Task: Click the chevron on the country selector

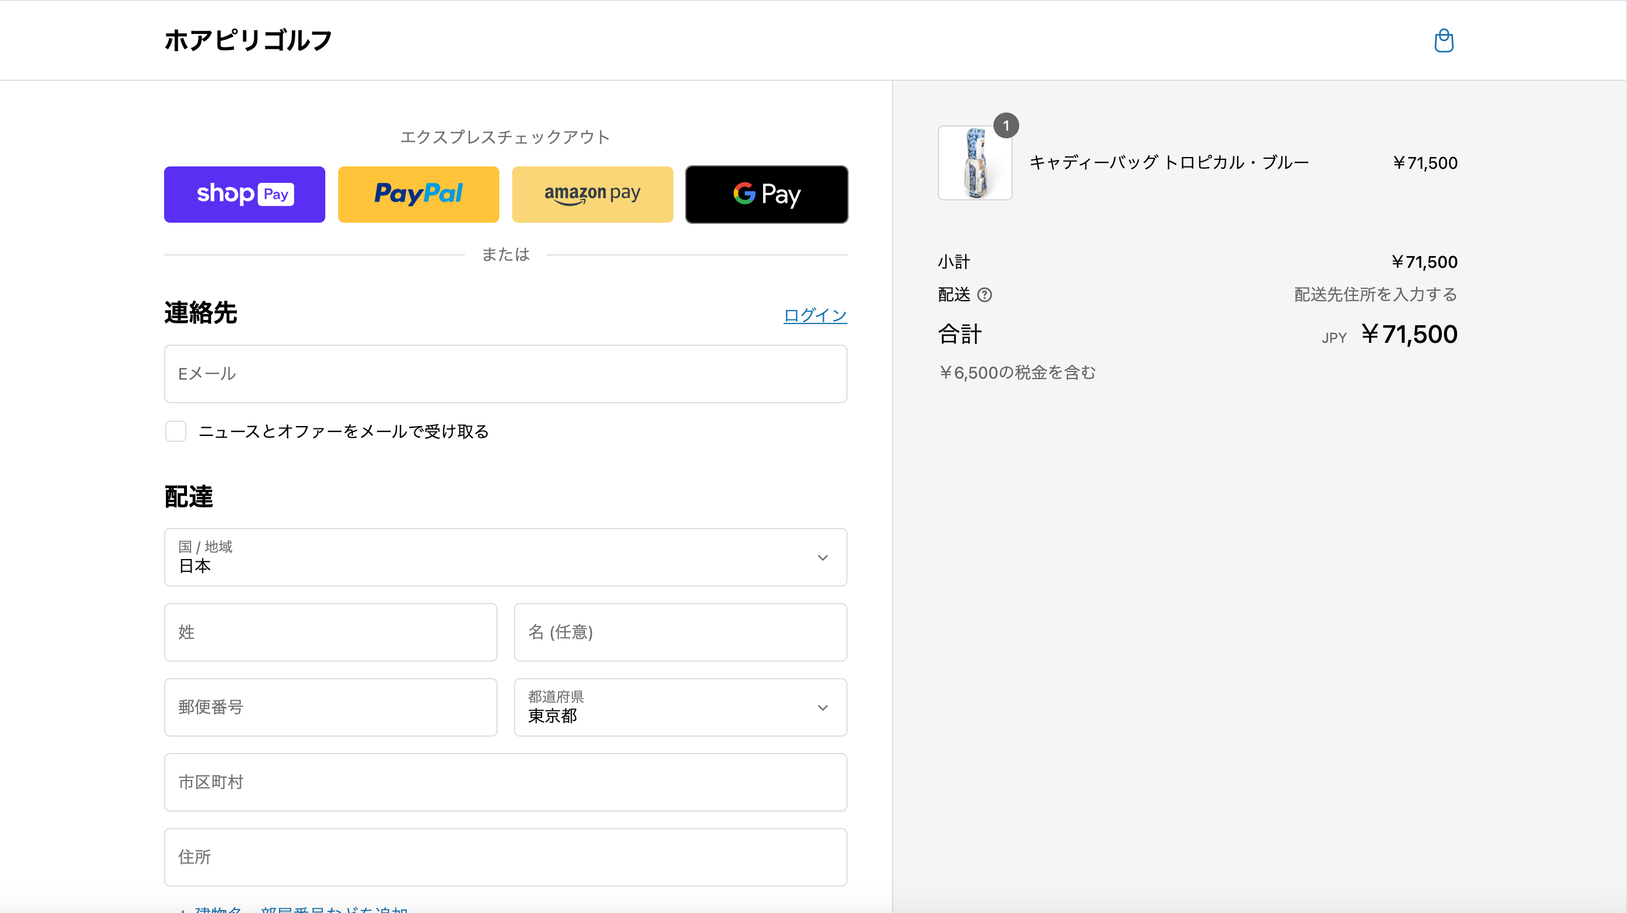Action: point(822,557)
